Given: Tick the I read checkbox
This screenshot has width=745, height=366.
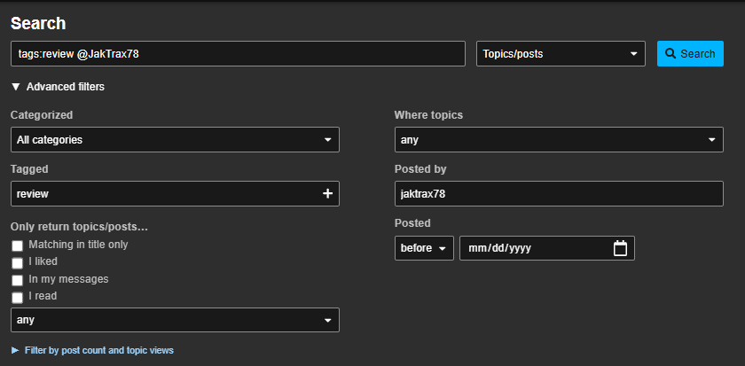Looking at the screenshot, I should pyautogui.click(x=17, y=298).
